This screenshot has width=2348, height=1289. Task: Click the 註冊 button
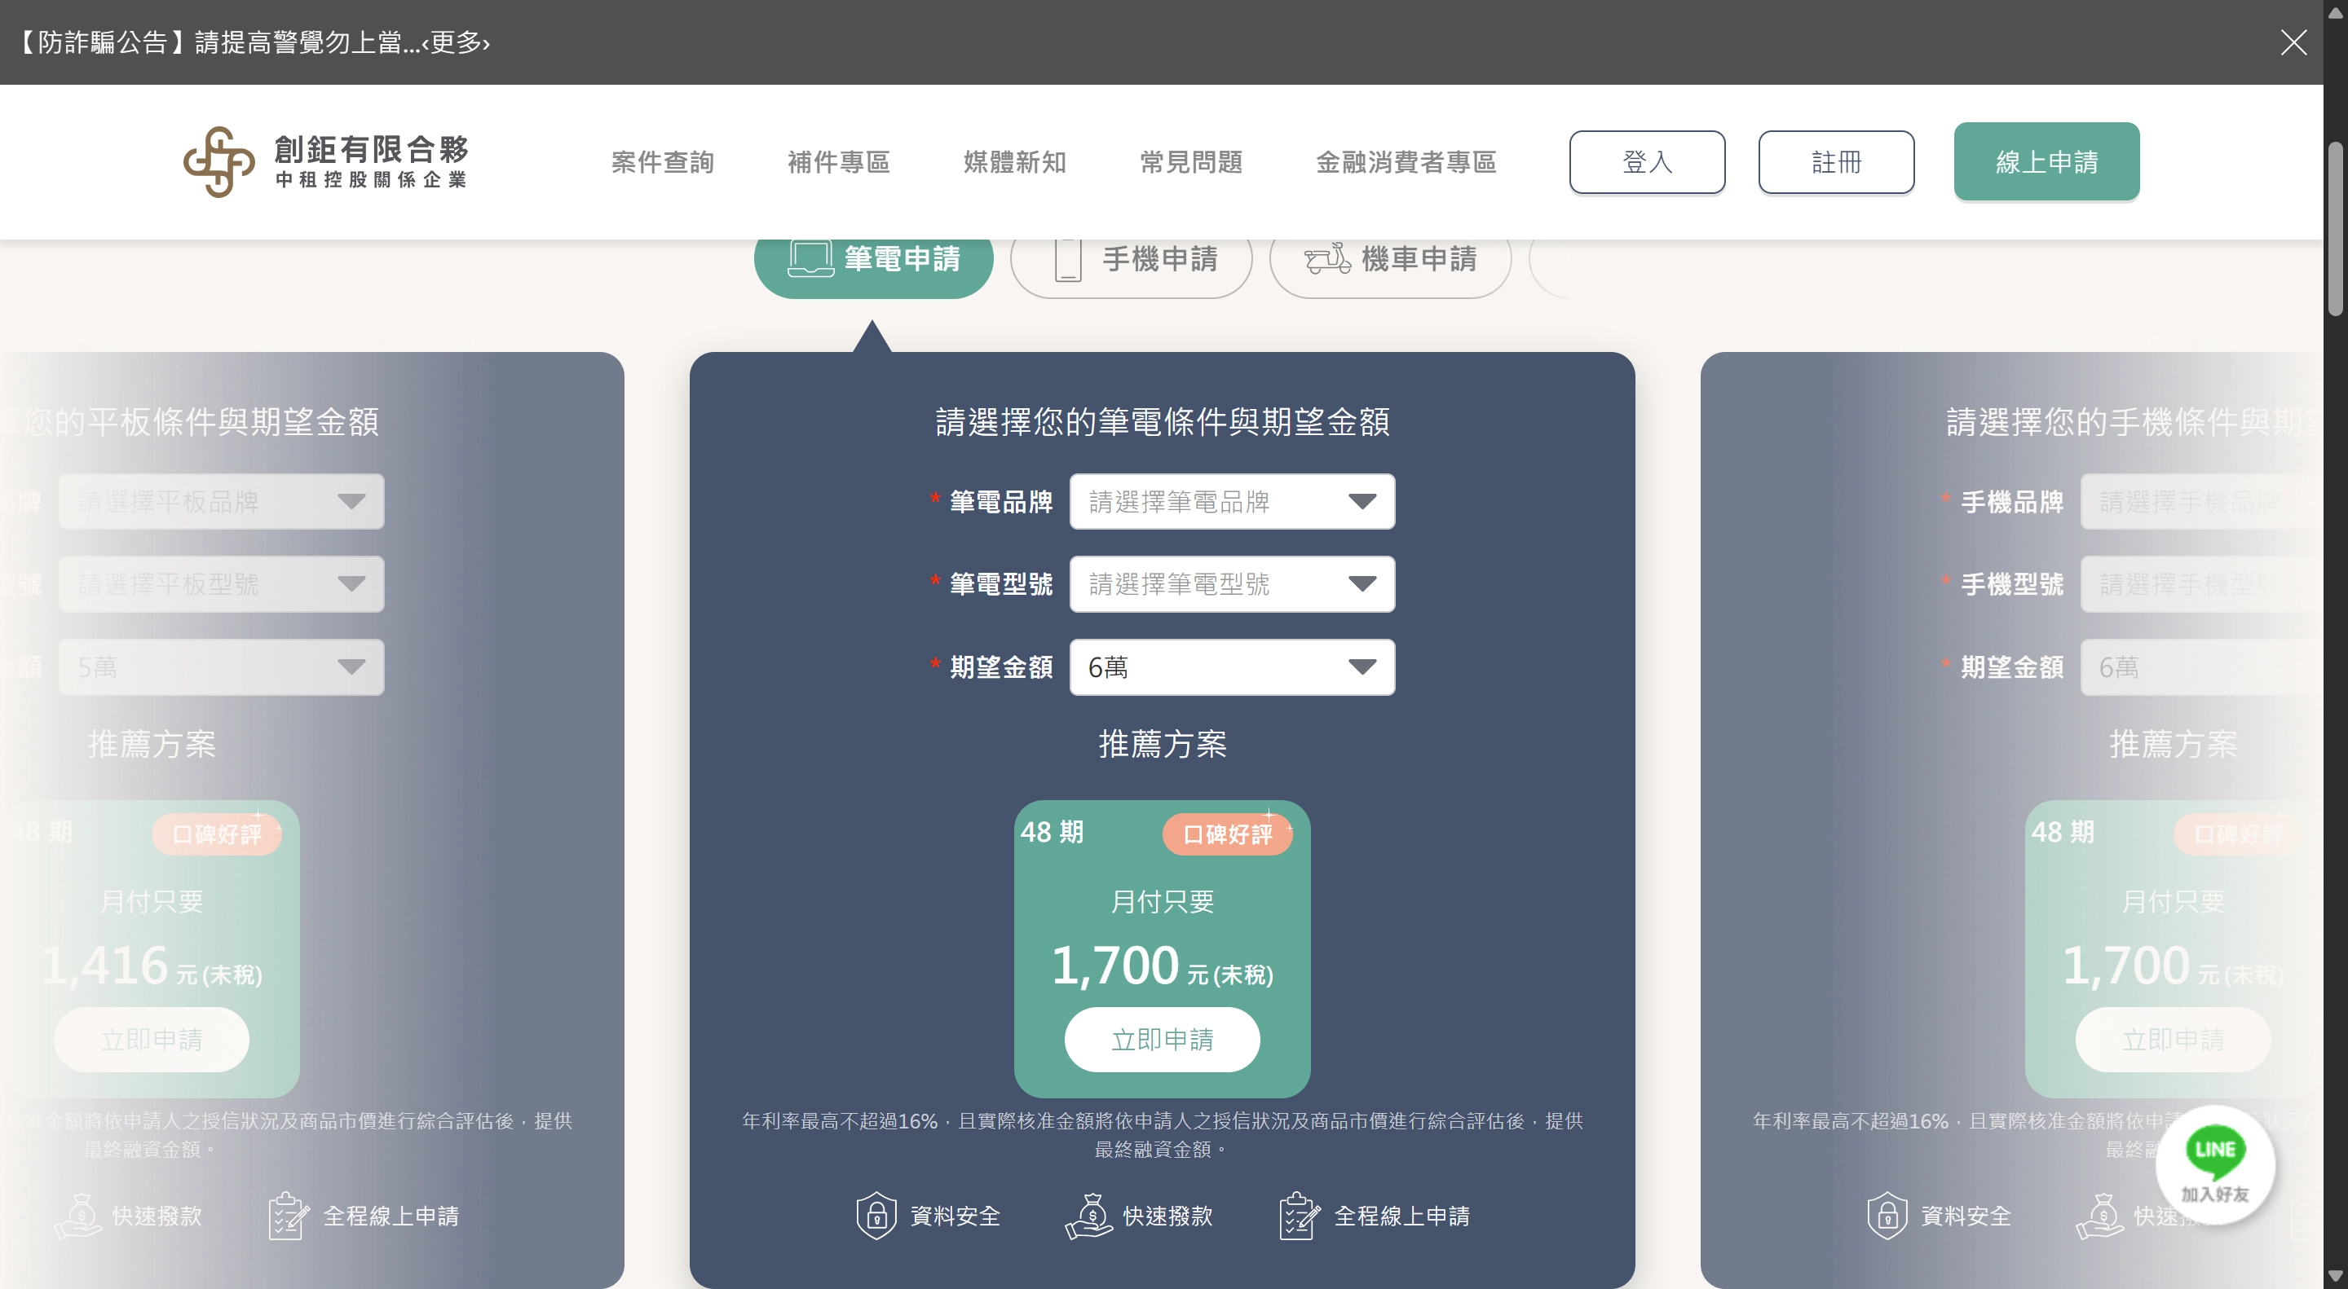[1836, 162]
